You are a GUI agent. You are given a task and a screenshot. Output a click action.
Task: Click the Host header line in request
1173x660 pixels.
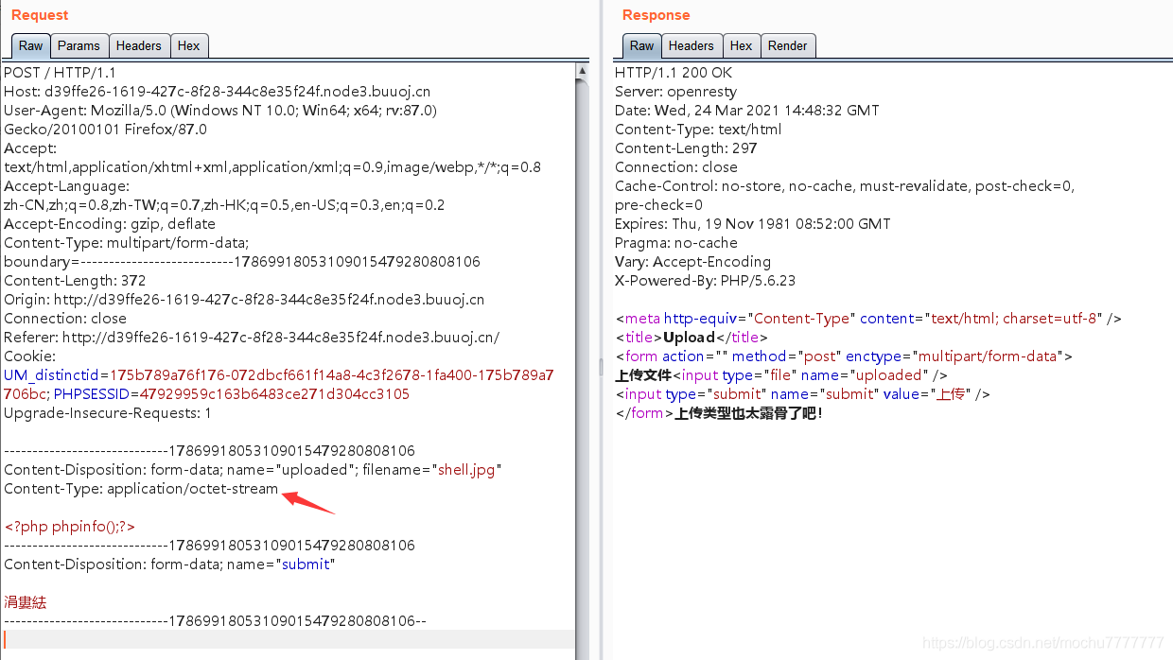click(x=218, y=92)
